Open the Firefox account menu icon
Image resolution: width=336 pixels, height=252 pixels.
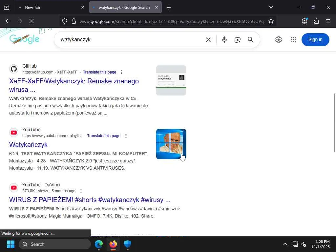click(304, 21)
